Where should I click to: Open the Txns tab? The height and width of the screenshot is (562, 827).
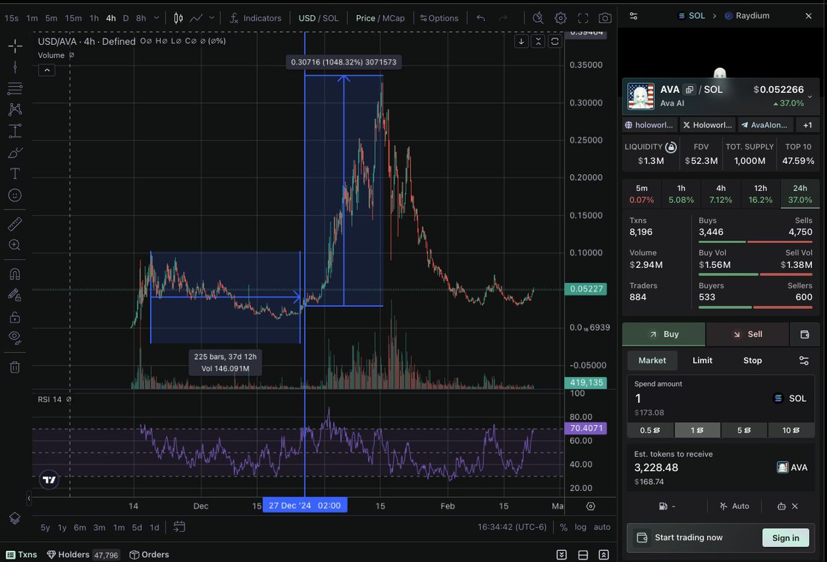click(21, 554)
